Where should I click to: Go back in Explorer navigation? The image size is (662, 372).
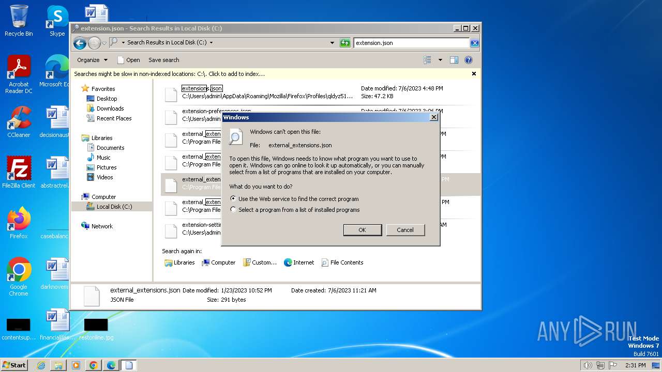pyautogui.click(x=80, y=43)
